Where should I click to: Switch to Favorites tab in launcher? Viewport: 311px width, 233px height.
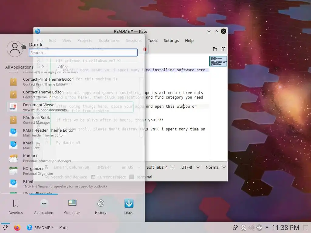click(x=16, y=207)
